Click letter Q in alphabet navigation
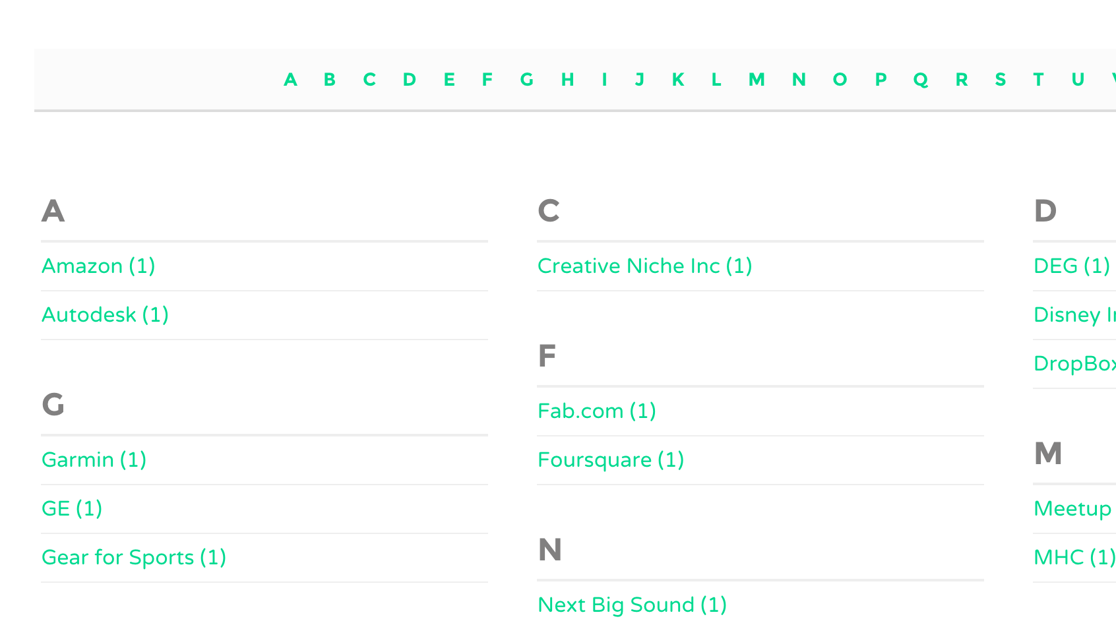Screen dimensions: 1116x625 (x=921, y=80)
